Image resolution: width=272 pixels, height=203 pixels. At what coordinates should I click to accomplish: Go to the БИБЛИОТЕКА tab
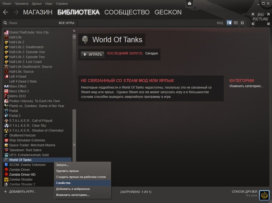[78, 12]
